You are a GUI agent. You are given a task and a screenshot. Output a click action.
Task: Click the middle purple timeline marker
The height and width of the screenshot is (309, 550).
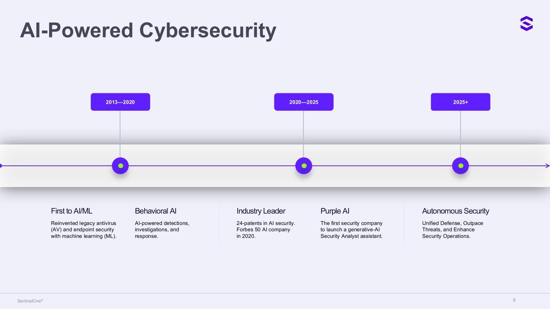[304, 166]
